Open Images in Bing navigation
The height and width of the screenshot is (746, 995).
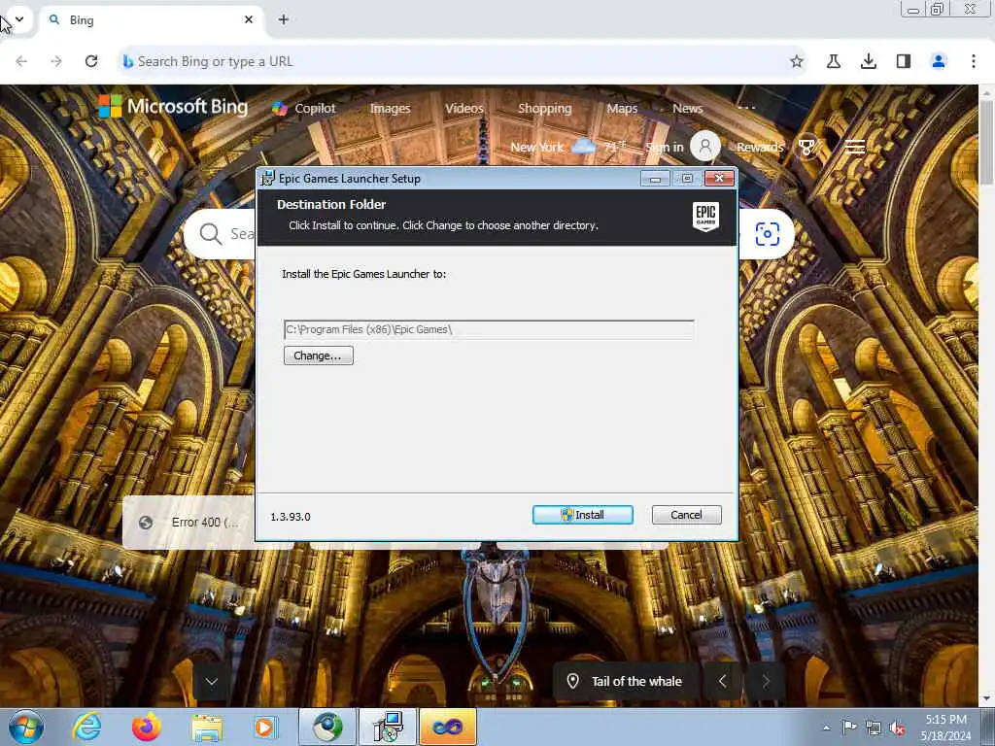pos(390,108)
